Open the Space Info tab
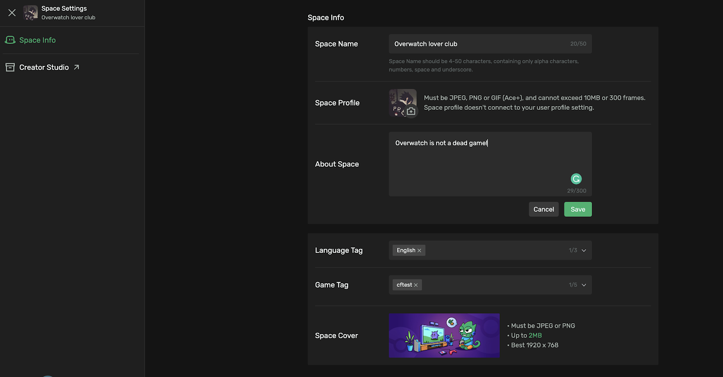Viewport: 723px width, 377px height. 38,40
